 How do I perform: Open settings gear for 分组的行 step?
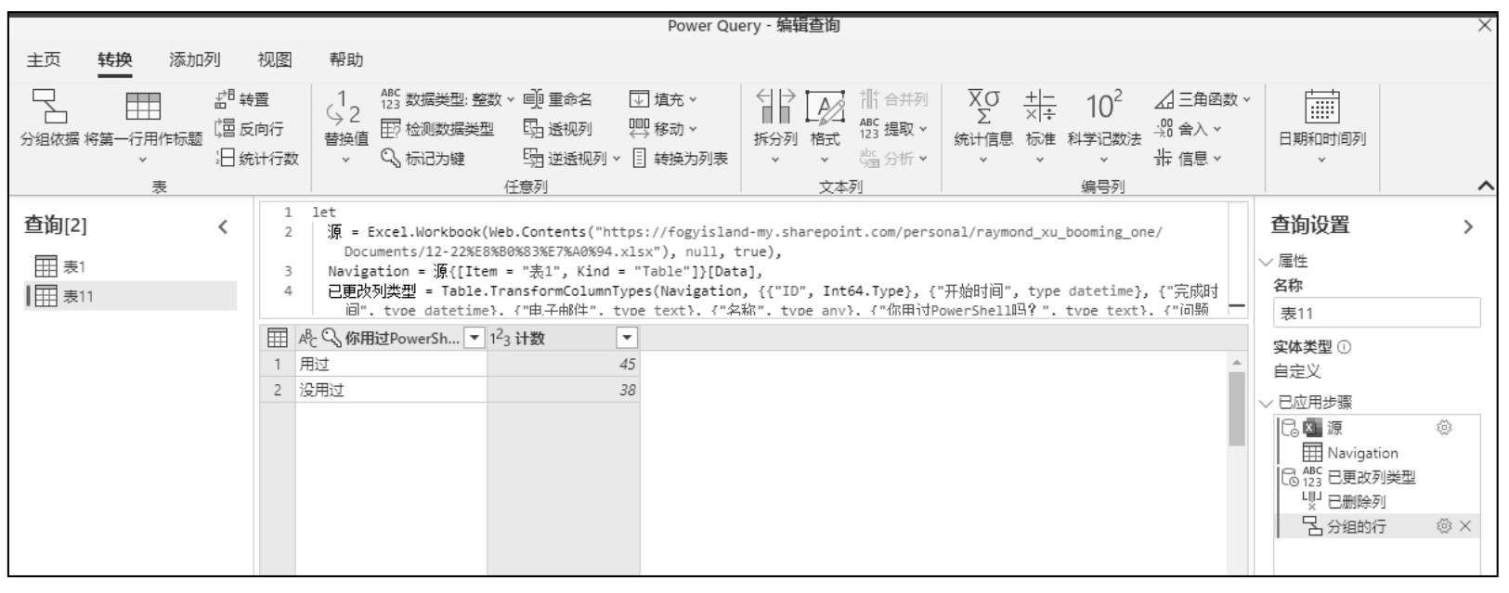pyautogui.click(x=1444, y=526)
